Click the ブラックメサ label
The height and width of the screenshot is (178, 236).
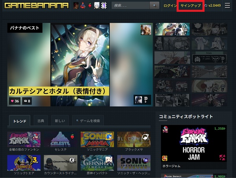pos(134,150)
